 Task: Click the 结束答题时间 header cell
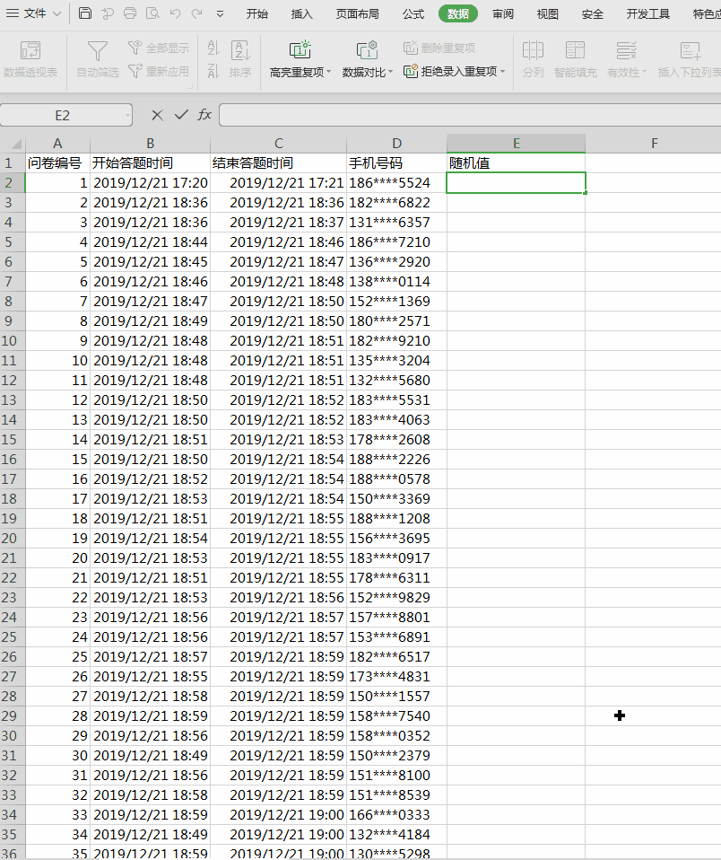point(278,162)
